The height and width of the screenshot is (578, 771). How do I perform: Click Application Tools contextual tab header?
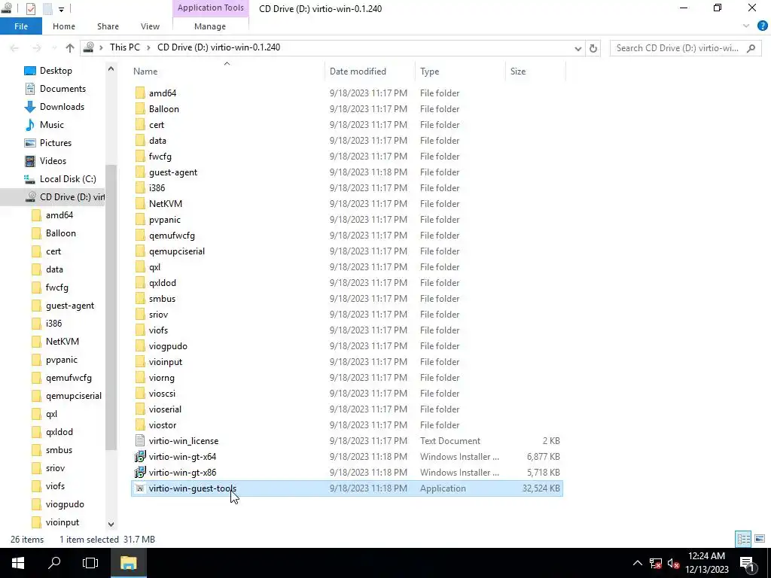click(211, 8)
